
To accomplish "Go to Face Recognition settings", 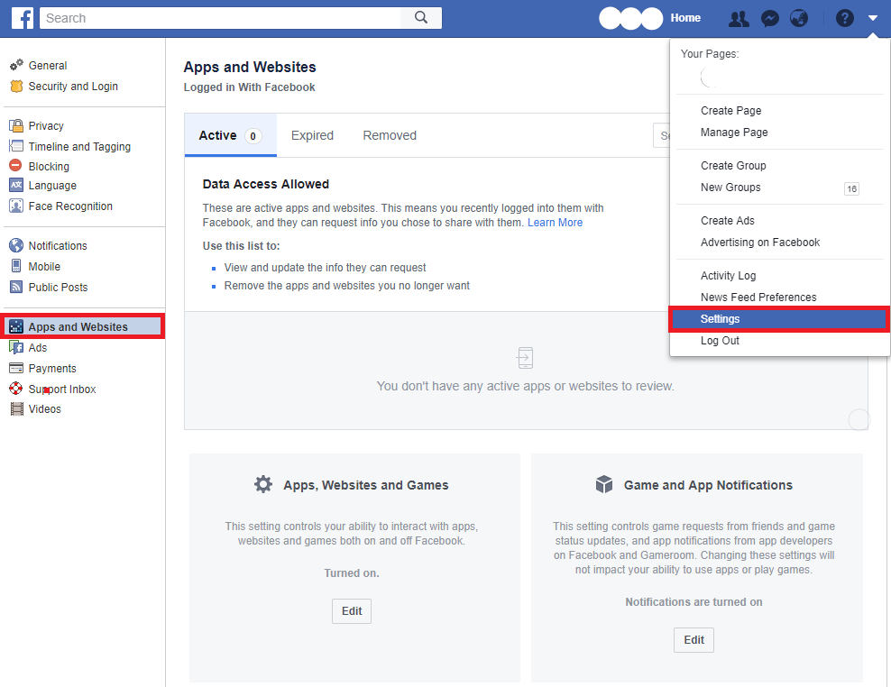I will [70, 206].
